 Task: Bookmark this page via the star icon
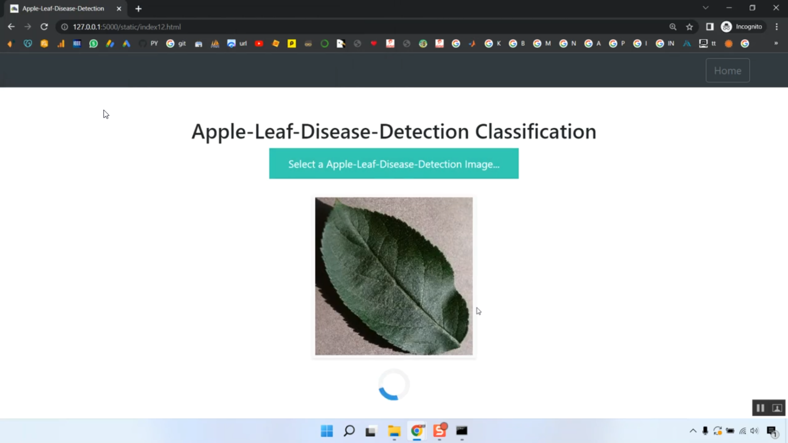[689, 27]
